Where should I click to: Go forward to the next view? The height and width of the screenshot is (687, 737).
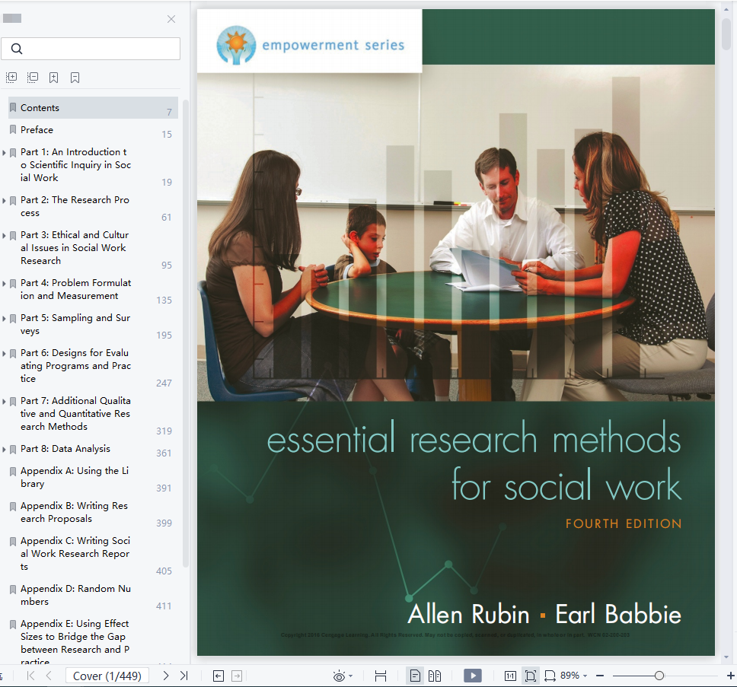[x=237, y=676]
